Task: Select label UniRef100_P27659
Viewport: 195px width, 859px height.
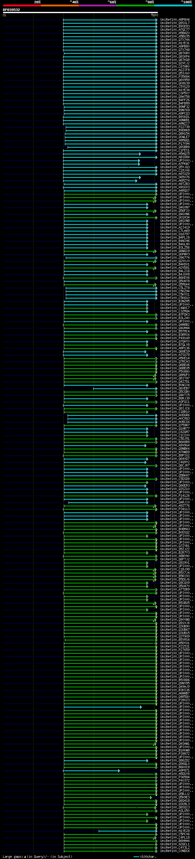Action: point(175,650)
